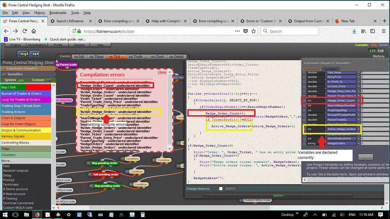Viewport: 390px width, 219px height.
Task: Toggle the Custom blocks switch
Action: pyautogui.click(x=49, y=80)
